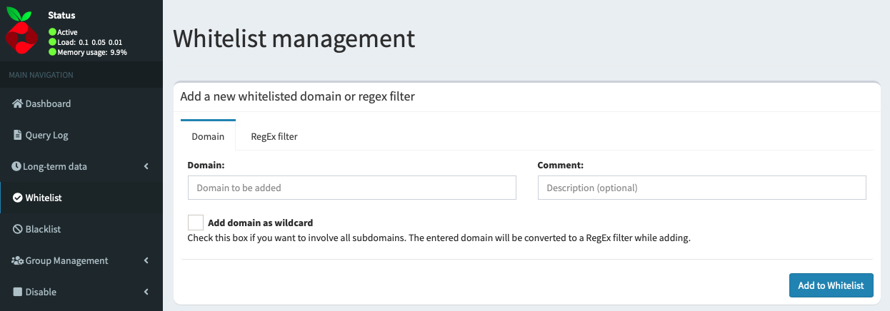Focus the Domain to be added field
The image size is (890, 311).
(351, 188)
